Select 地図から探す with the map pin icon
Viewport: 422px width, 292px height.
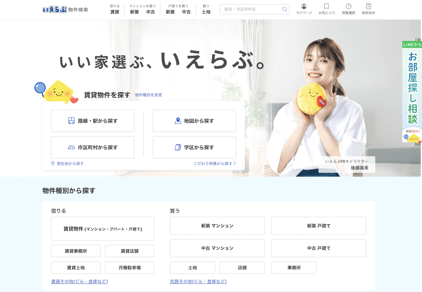194,121
